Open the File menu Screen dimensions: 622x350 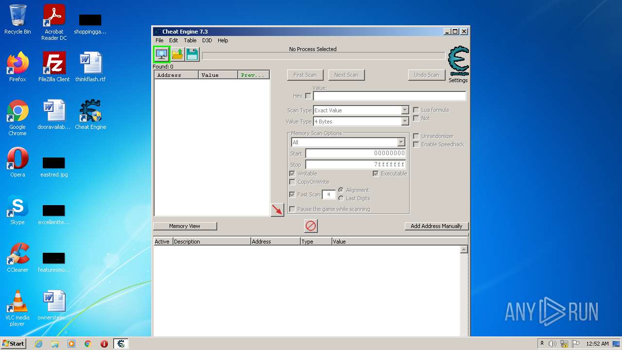(159, 40)
